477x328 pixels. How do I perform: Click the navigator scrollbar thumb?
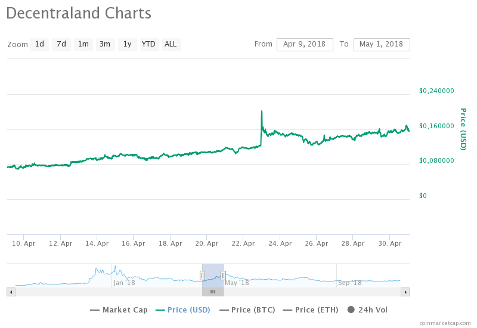pyautogui.click(x=212, y=292)
